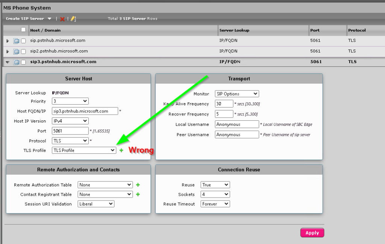Click the IP/FQDN value beside Server Lookup label
Viewport: 385px width, 244px height.
(x=61, y=93)
